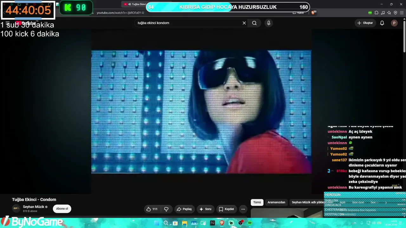
Task: Show hidden system tray icons
Action: coord(355,223)
